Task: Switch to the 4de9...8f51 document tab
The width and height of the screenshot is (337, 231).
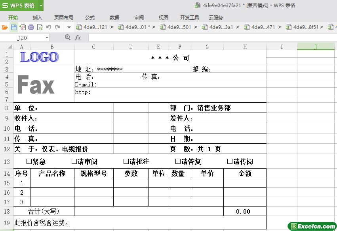Action: 302,27
